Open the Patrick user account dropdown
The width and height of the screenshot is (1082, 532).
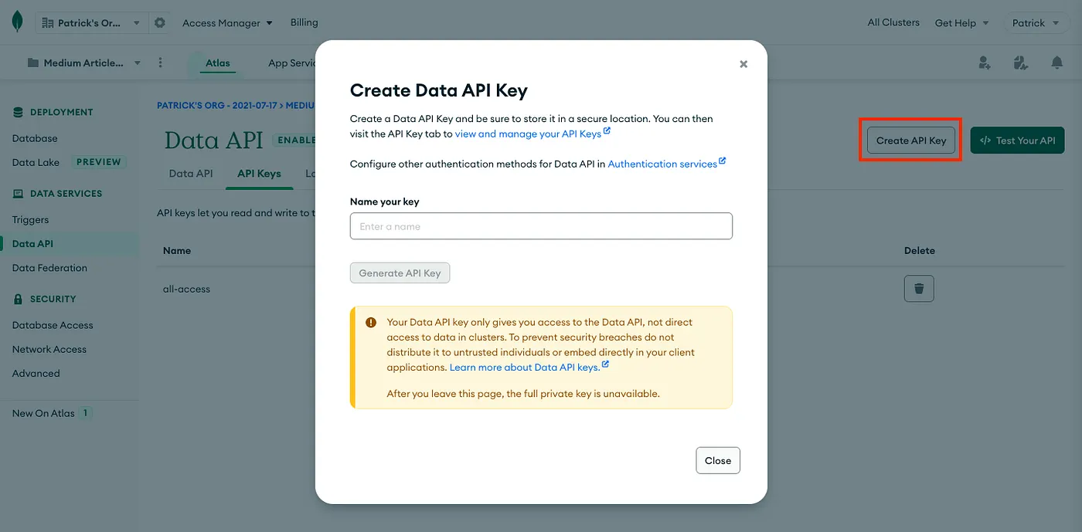pos(1035,22)
